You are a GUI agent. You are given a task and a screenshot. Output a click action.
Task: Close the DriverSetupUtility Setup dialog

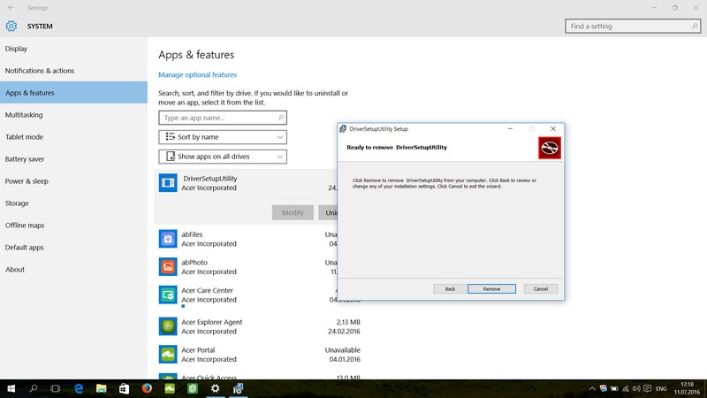(553, 128)
